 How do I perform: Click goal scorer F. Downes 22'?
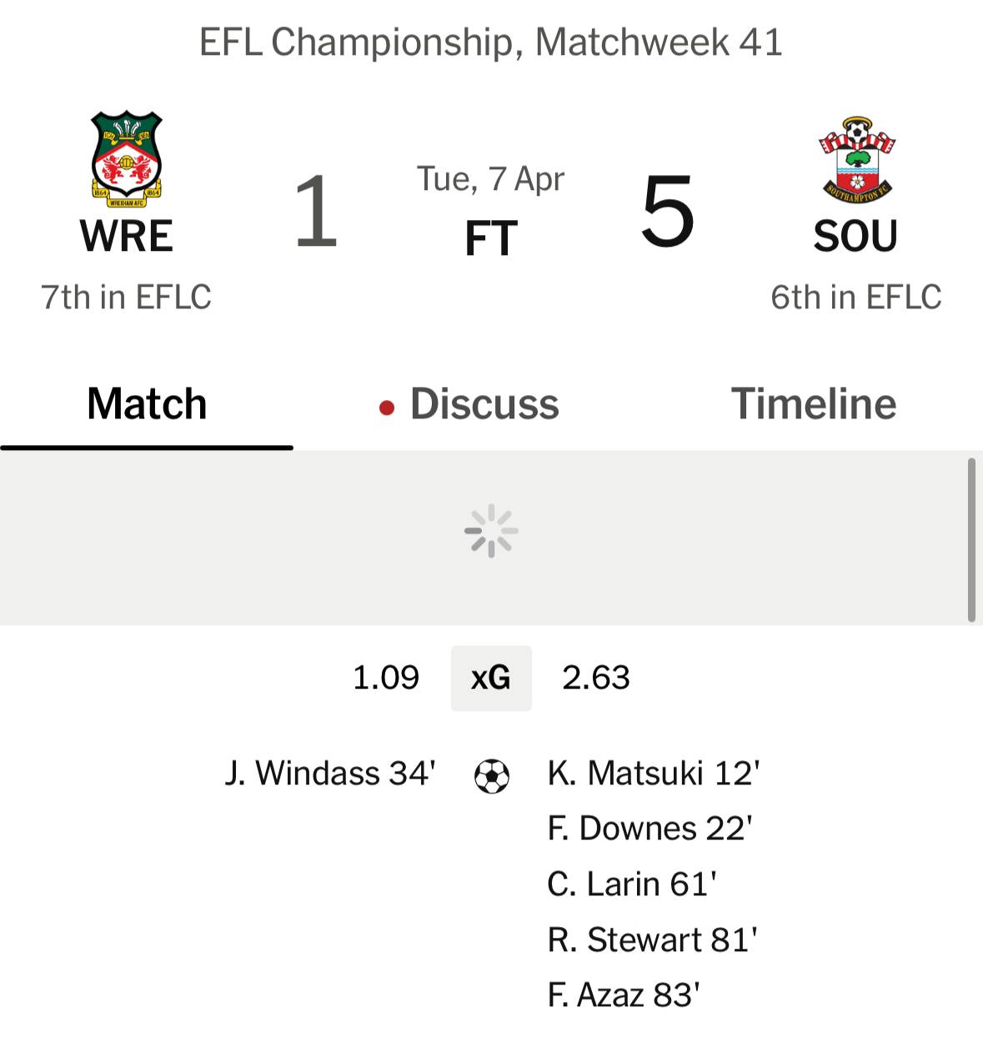click(x=649, y=829)
